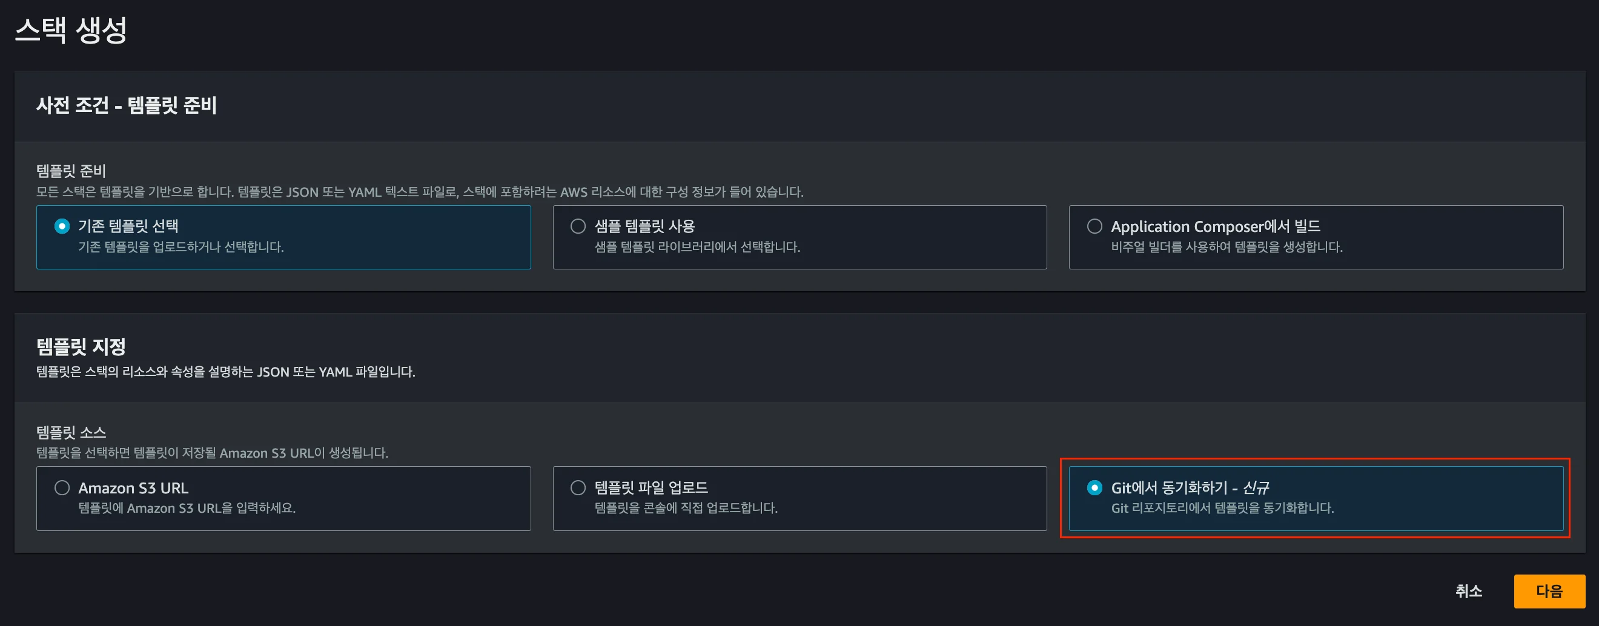Select the "Git에서 동기화하기 - 신규" radio button
Image resolution: width=1599 pixels, height=626 pixels.
(1094, 487)
